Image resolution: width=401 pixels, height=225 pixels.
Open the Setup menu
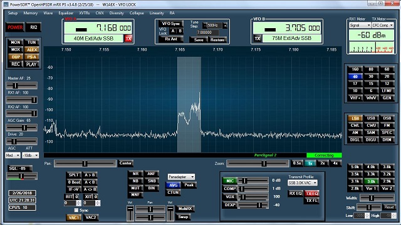click(x=13, y=13)
